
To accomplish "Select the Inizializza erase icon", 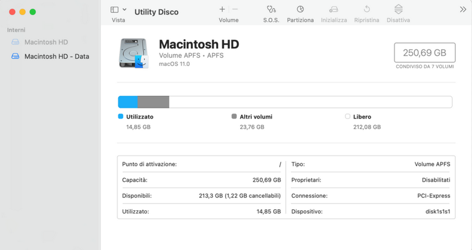I will pos(334,10).
